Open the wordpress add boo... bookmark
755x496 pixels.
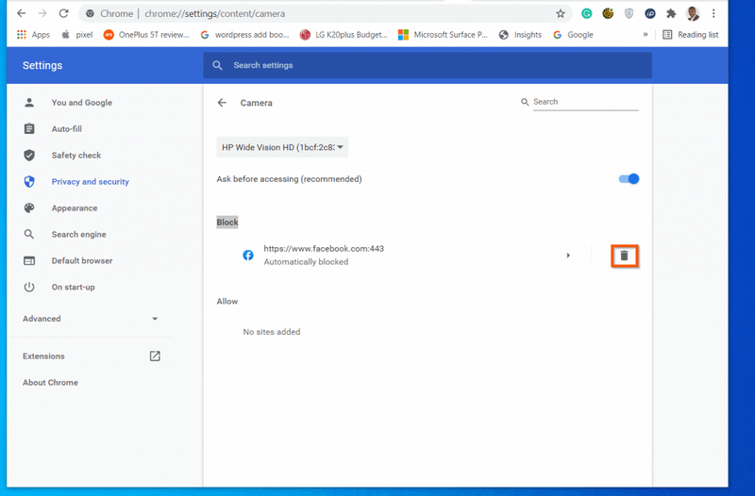pyautogui.click(x=245, y=35)
